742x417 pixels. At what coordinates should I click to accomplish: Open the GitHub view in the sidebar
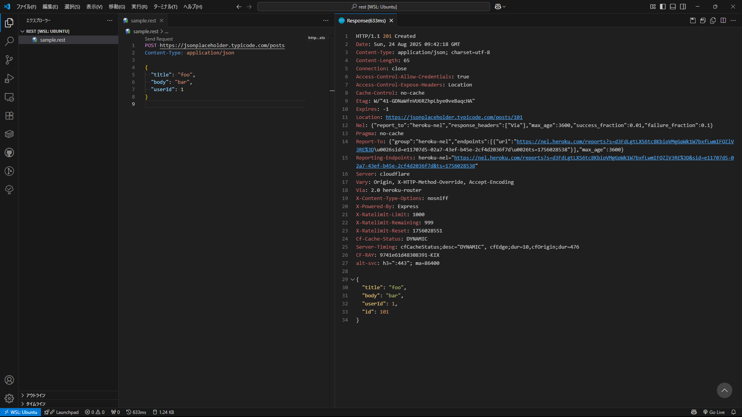click(9, 153)
